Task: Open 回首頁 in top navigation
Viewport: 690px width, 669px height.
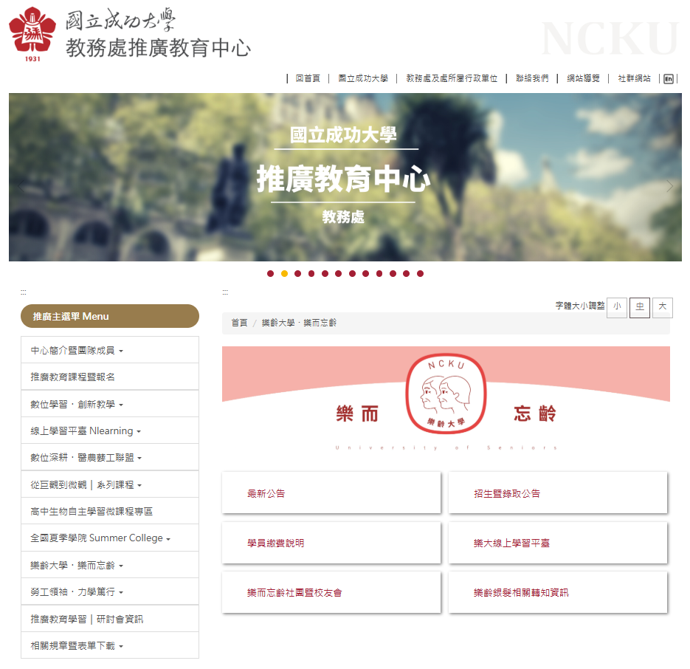Action: (308, 79)
